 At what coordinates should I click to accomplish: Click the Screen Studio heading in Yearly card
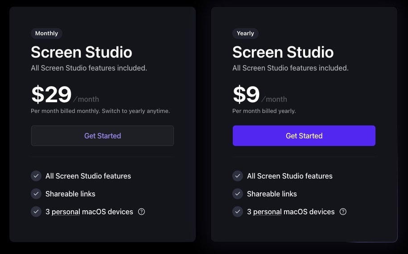click(283, 52)
